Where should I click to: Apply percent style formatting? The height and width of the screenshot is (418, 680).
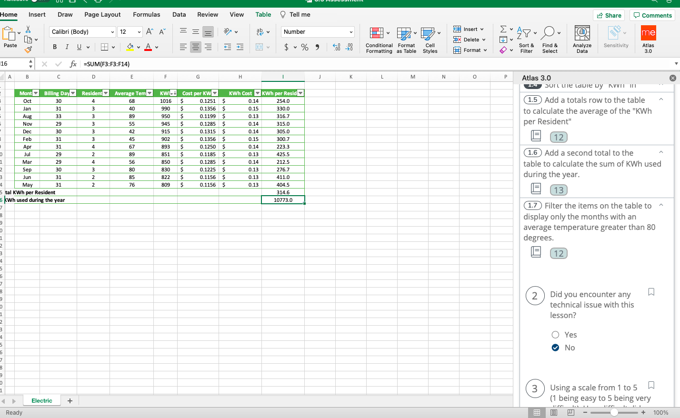point(305,47)
